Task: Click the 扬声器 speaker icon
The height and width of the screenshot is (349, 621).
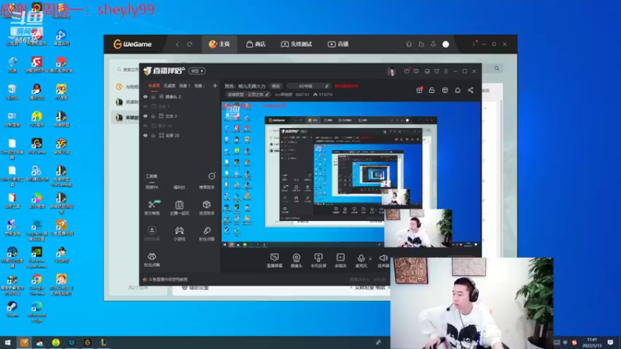Action: 383,258
